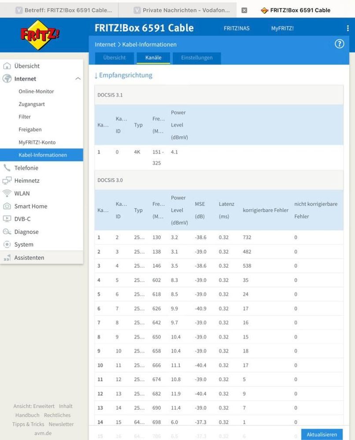This screenshot has width=355, height=440.
Task: Click the Inhalt footer link
Action: tap(66, 406)
